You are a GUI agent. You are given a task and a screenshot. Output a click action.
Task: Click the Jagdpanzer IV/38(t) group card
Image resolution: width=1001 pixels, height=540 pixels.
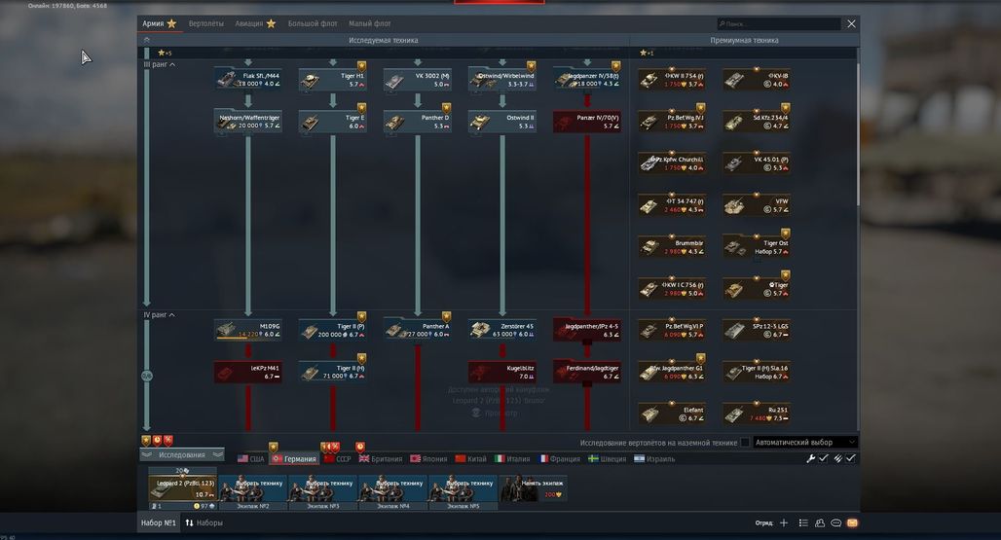tap(587, 79)
